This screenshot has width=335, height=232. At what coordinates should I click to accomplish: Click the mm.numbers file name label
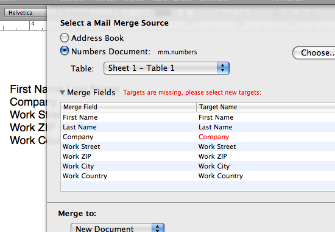point(177,52)
